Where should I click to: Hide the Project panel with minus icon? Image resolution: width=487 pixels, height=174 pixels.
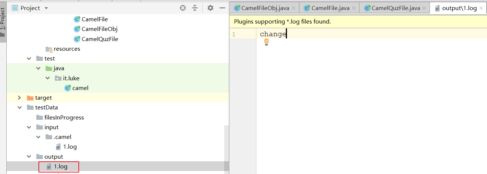point(222,8)
